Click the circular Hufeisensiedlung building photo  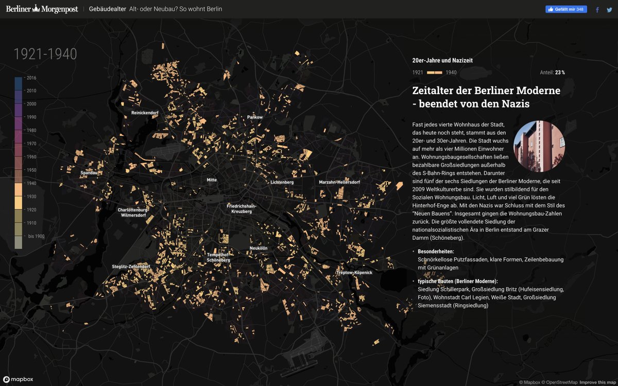[x=540, y=147]
